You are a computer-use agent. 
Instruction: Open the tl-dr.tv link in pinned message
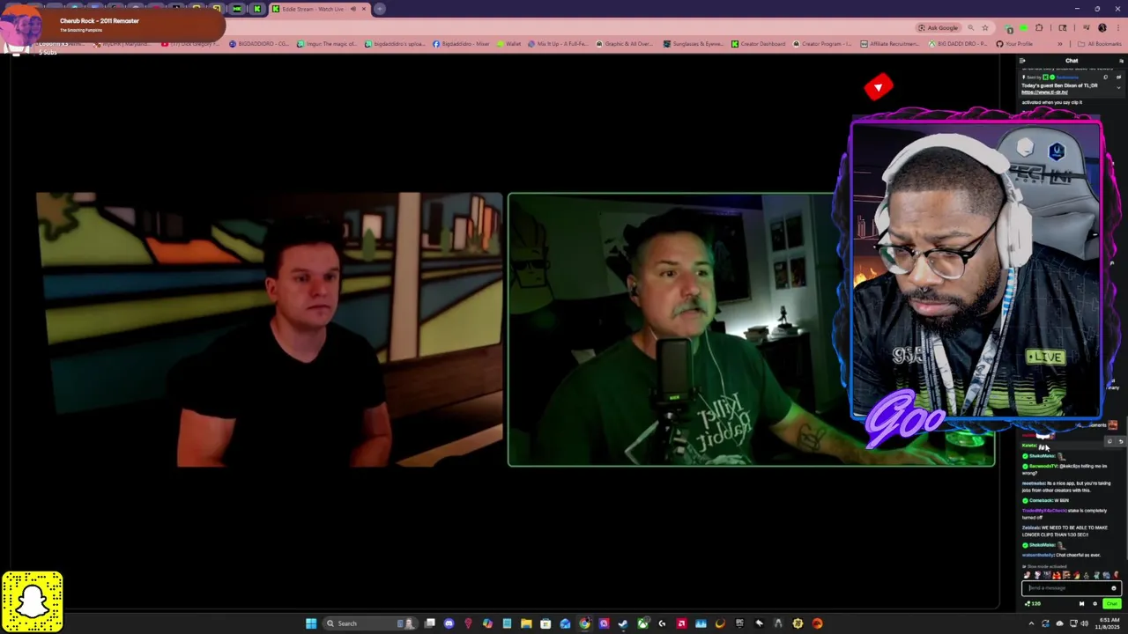pyautogui.click(x=1044, y=92)
